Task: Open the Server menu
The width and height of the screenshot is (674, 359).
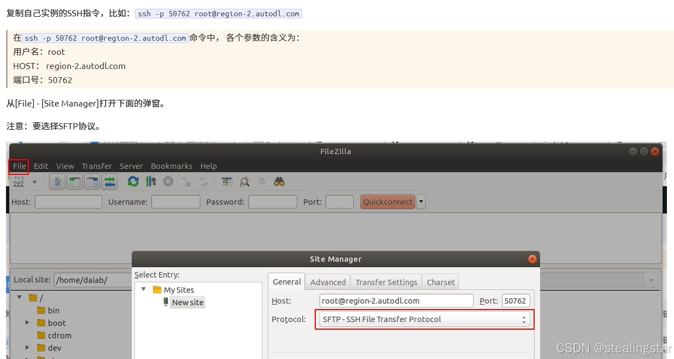Action: 131,166
